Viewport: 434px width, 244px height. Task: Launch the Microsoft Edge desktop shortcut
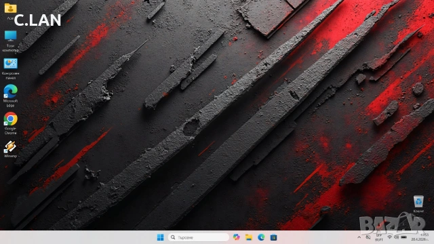pyautogui.click(x=10, y=96)
